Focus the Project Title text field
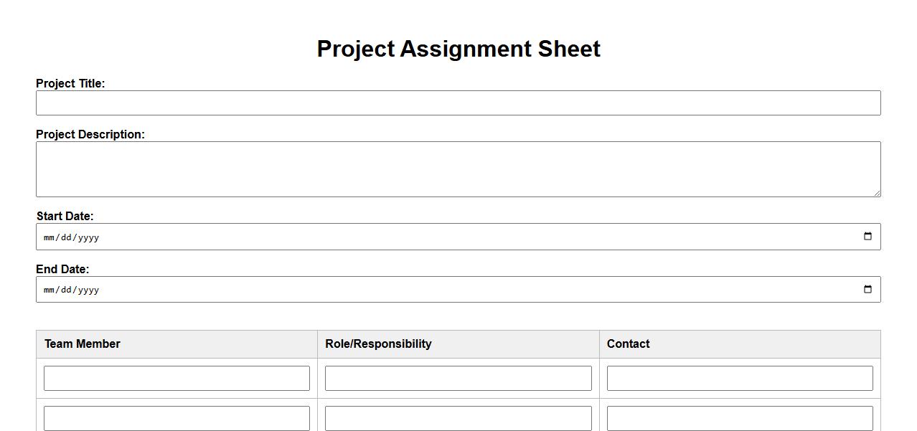 click(x=458, y=103)
